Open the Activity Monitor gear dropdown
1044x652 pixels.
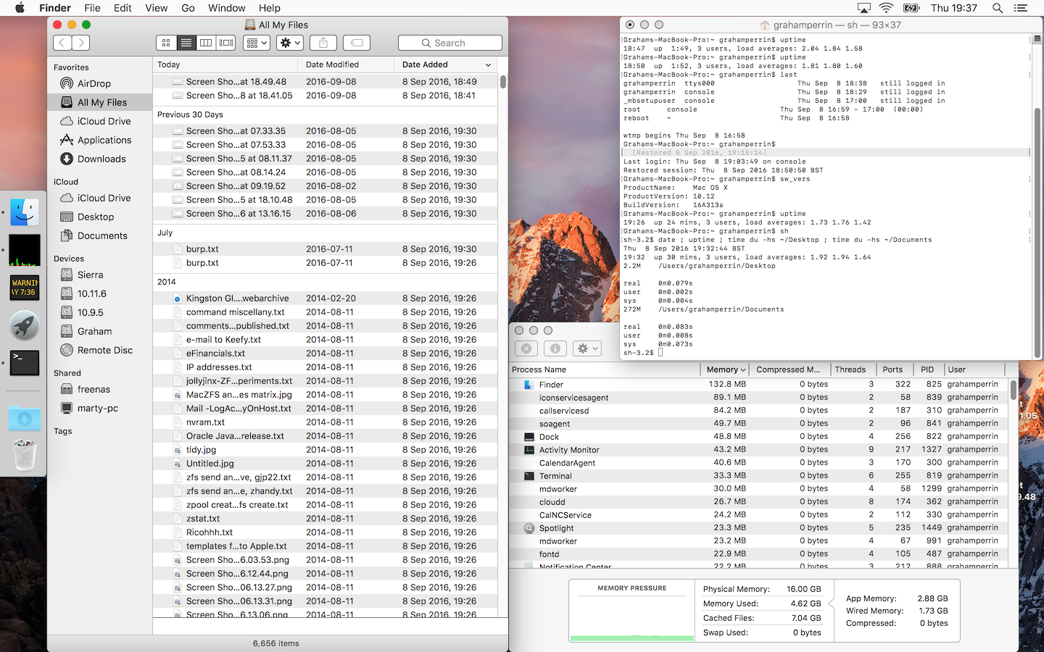pos(587,348)
